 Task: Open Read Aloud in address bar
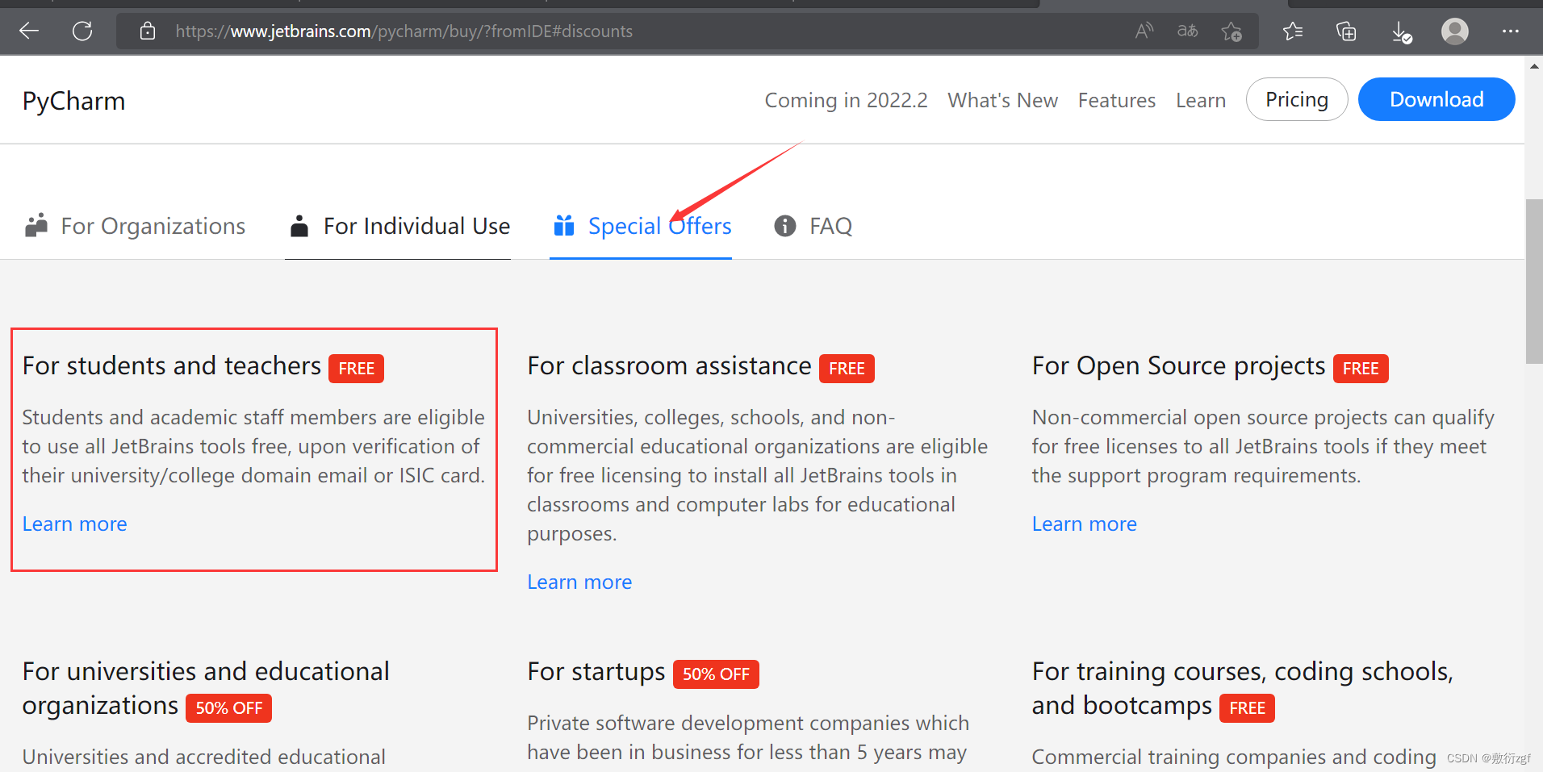click(x=1144, y=31)
